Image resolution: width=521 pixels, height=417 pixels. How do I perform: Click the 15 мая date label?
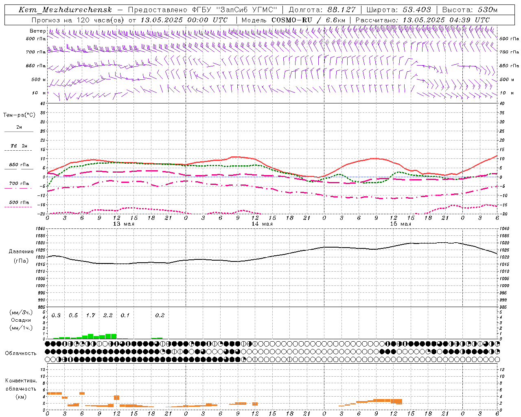pyautogui.click(x=401, y=224)
